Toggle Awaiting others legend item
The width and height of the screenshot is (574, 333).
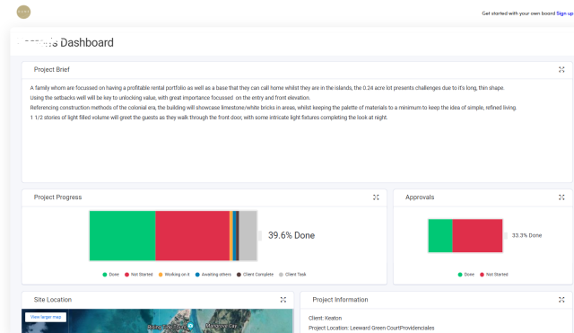click(213, 275)
